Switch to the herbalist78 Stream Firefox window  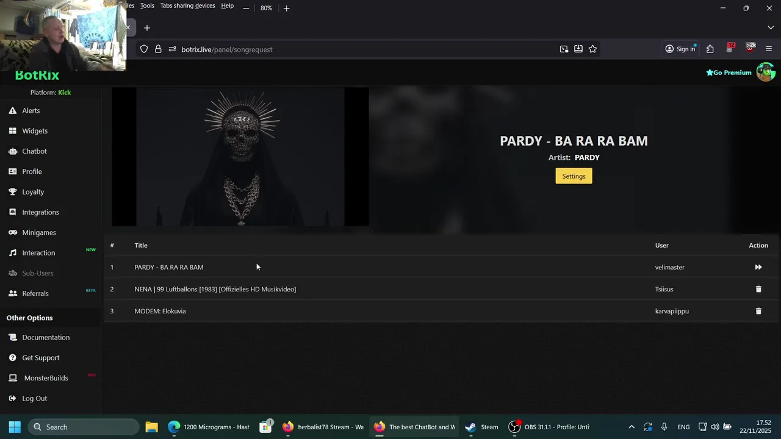[323, 427]
